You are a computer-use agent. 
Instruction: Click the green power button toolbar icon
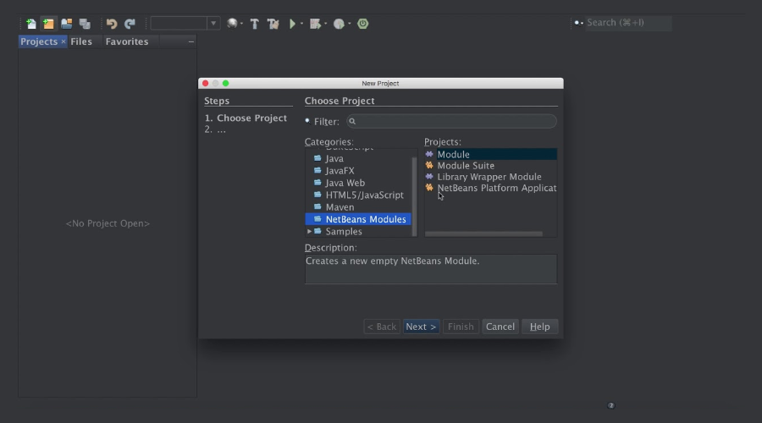pos(362,24)
